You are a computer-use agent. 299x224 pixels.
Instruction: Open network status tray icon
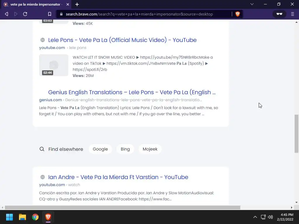(263, 217)
